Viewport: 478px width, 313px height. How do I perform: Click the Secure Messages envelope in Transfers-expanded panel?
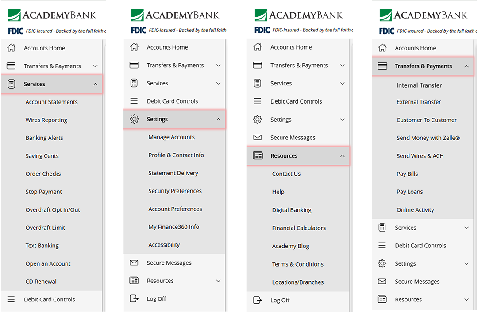coord(382,281)
